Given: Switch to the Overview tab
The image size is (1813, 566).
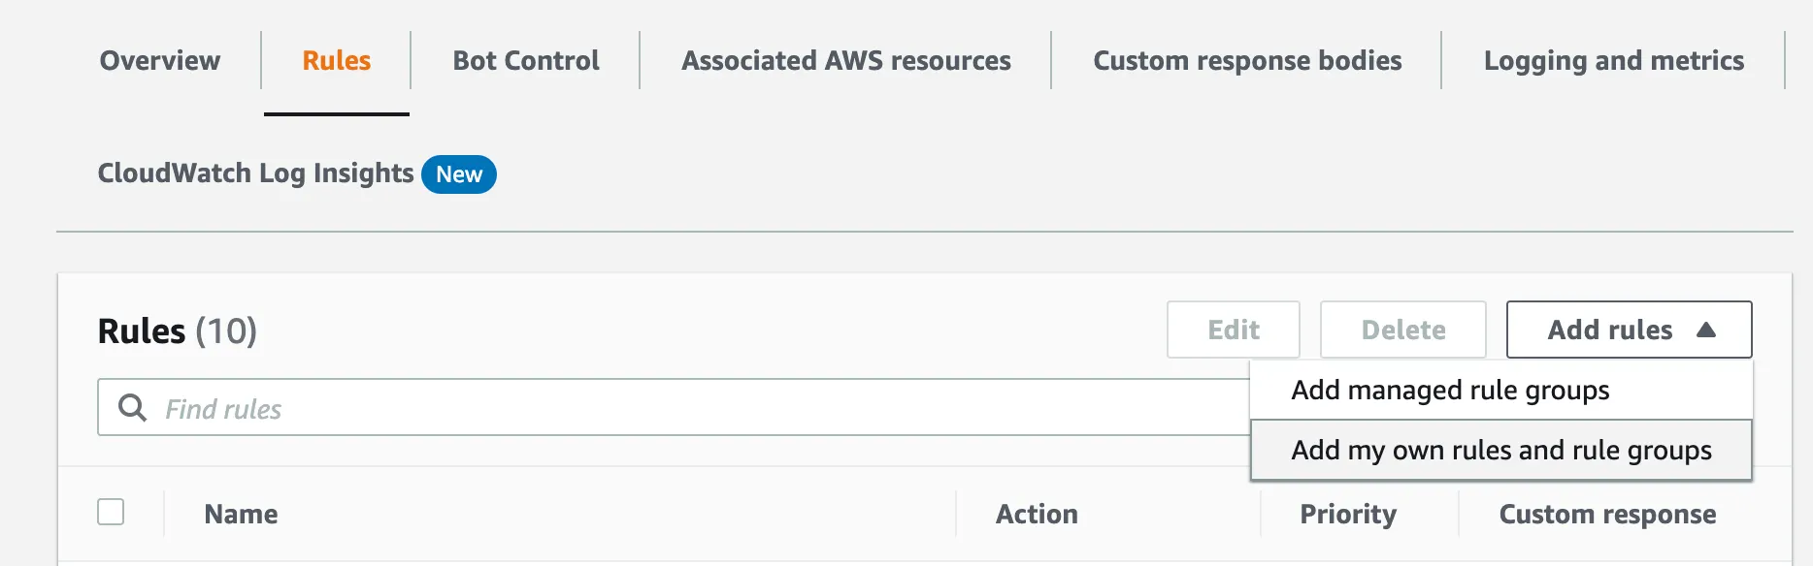Looking at the screenshot, I should 160,61.
